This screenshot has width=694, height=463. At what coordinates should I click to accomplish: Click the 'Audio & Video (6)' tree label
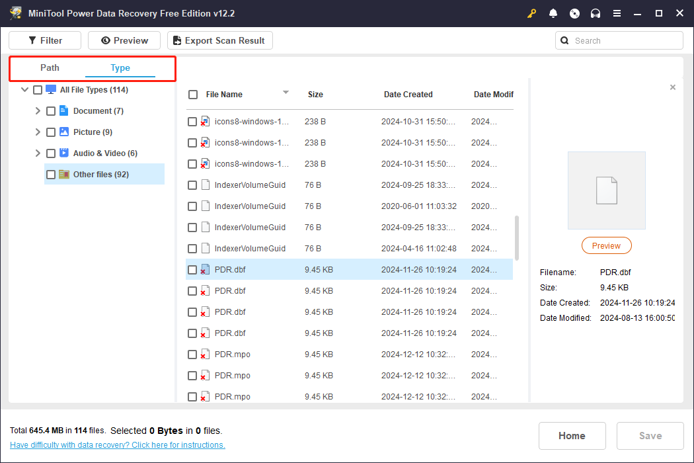pyautogui.click(x=105, y=153)
